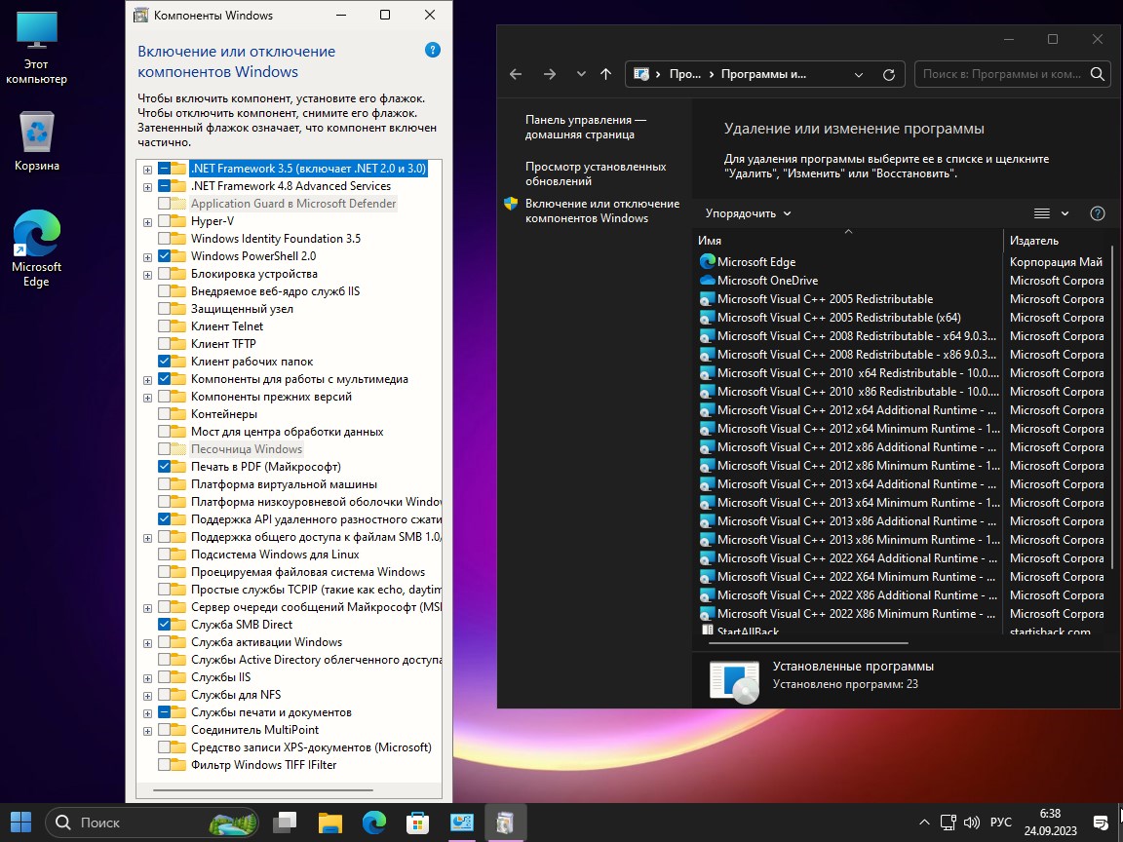Expand Блокировка устройства node

click(147, 274)
